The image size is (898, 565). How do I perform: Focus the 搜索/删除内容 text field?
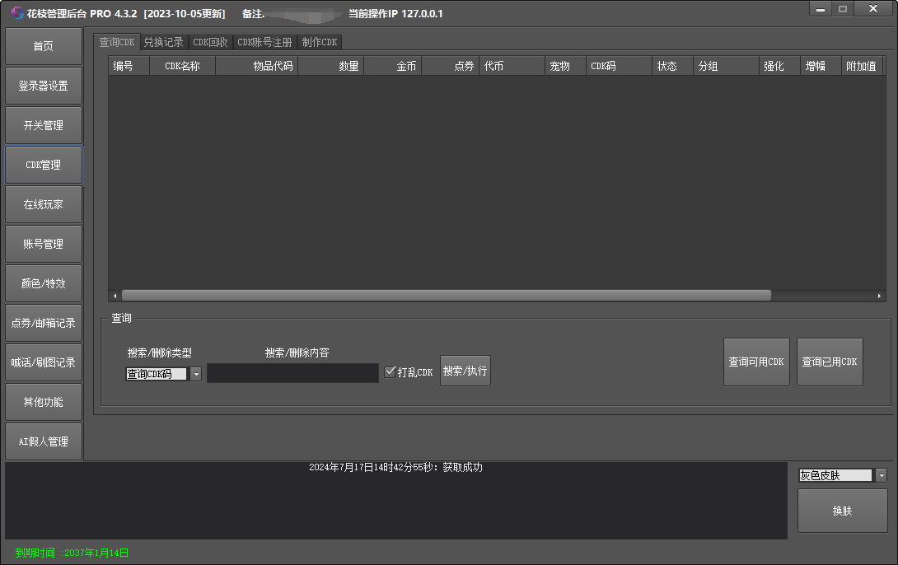click(292, 373)
